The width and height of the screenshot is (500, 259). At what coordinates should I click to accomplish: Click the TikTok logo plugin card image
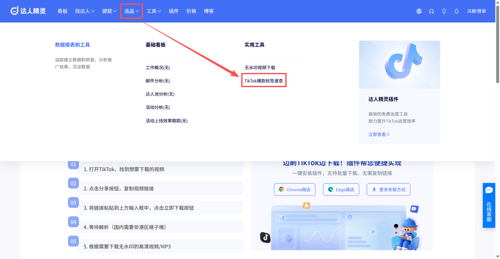(x=399, y=64)
